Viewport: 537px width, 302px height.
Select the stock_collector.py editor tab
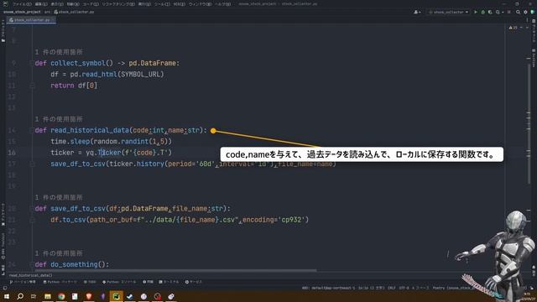coord(32,20)
